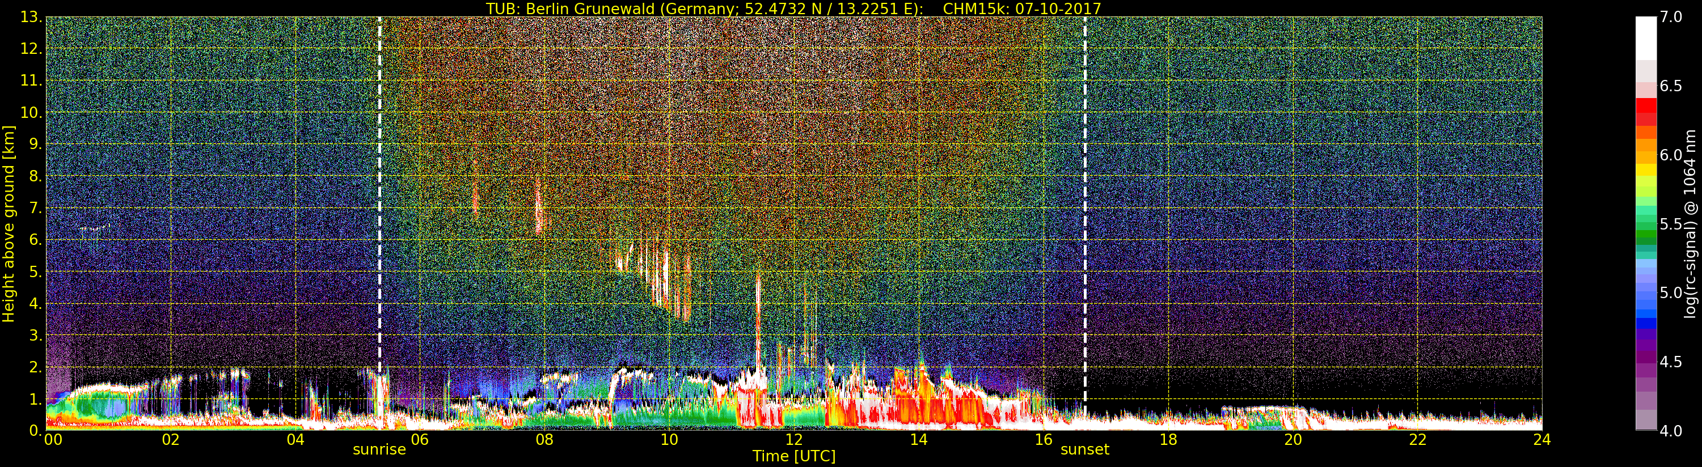Viewport: 1702px width, 467px height.
Task: Click the time tick label '16'
Action: (x=1044, y=439)
